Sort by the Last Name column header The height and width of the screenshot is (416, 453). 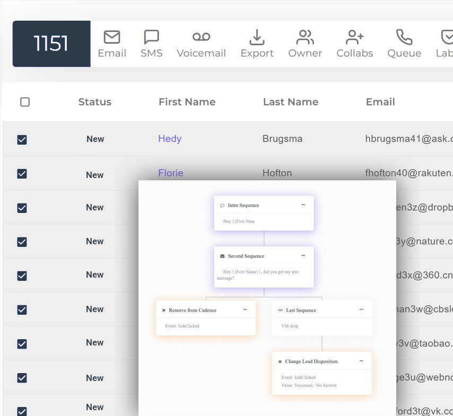click(x=290, y=102)
